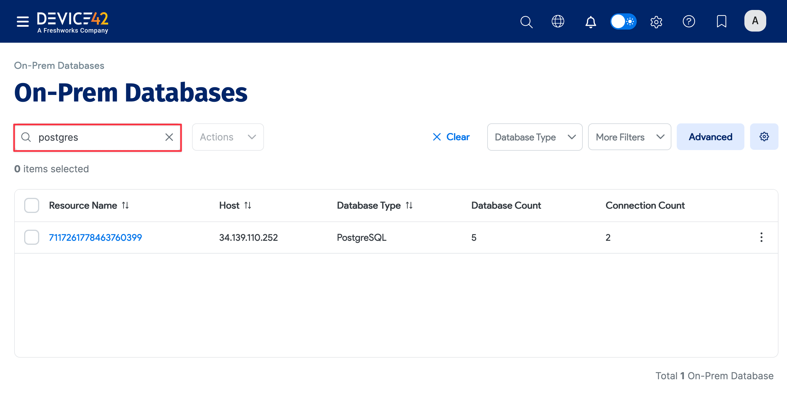Open help via the question mark icon

click(x=689, y=21)
